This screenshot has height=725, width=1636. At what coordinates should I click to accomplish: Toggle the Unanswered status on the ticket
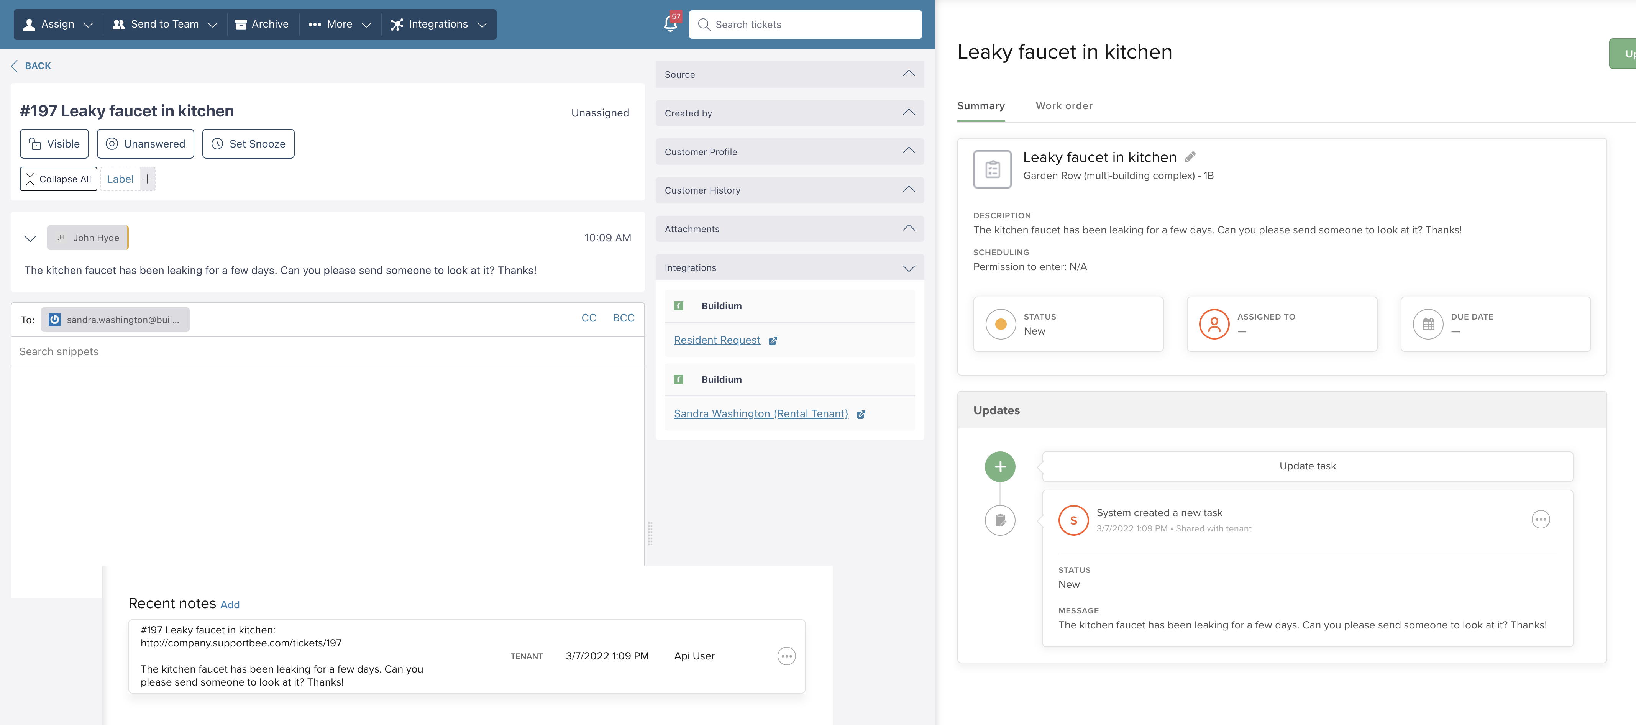146,143
